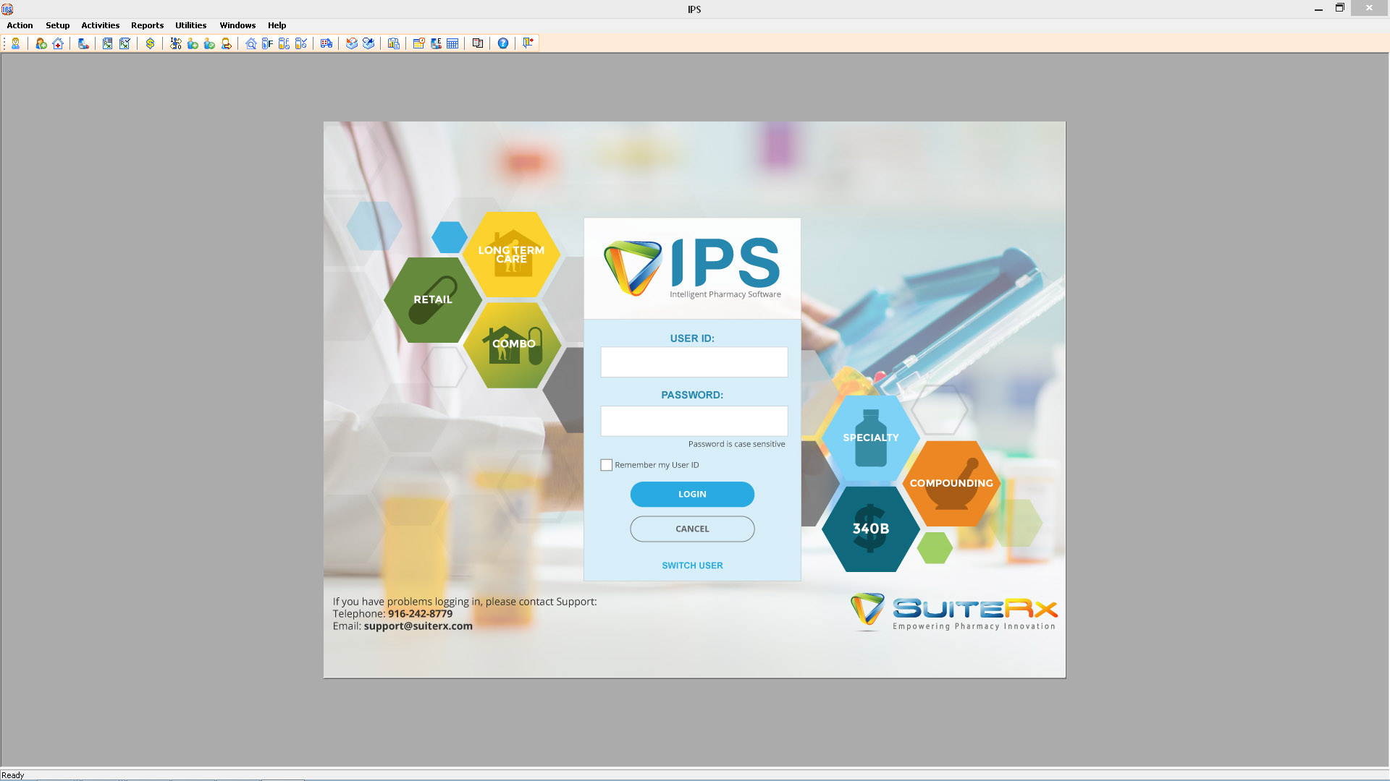Click the SuiteRx logo
Image resolution: width=1390 pixels, height=781 pixels.
tap(954, 613)
